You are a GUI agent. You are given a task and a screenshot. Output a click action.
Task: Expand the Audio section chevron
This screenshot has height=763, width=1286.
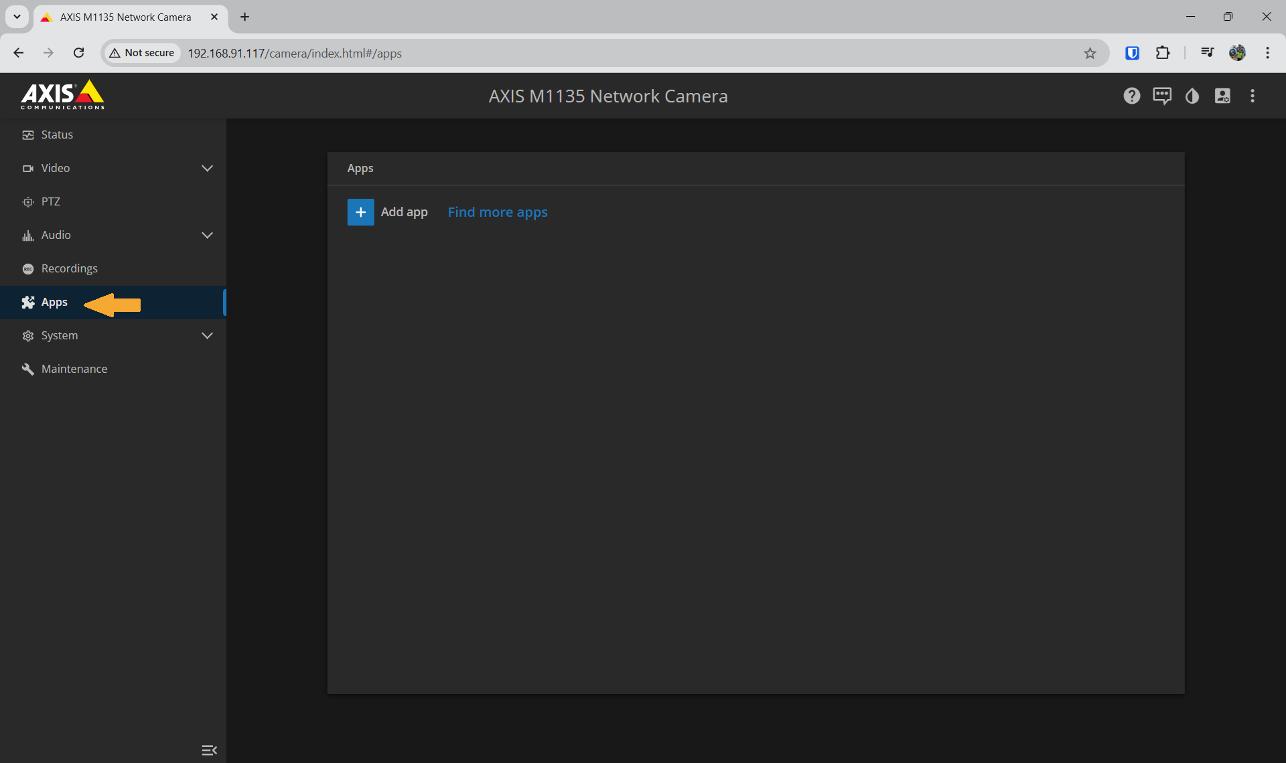pyautogui.click(x=207, y=235)
